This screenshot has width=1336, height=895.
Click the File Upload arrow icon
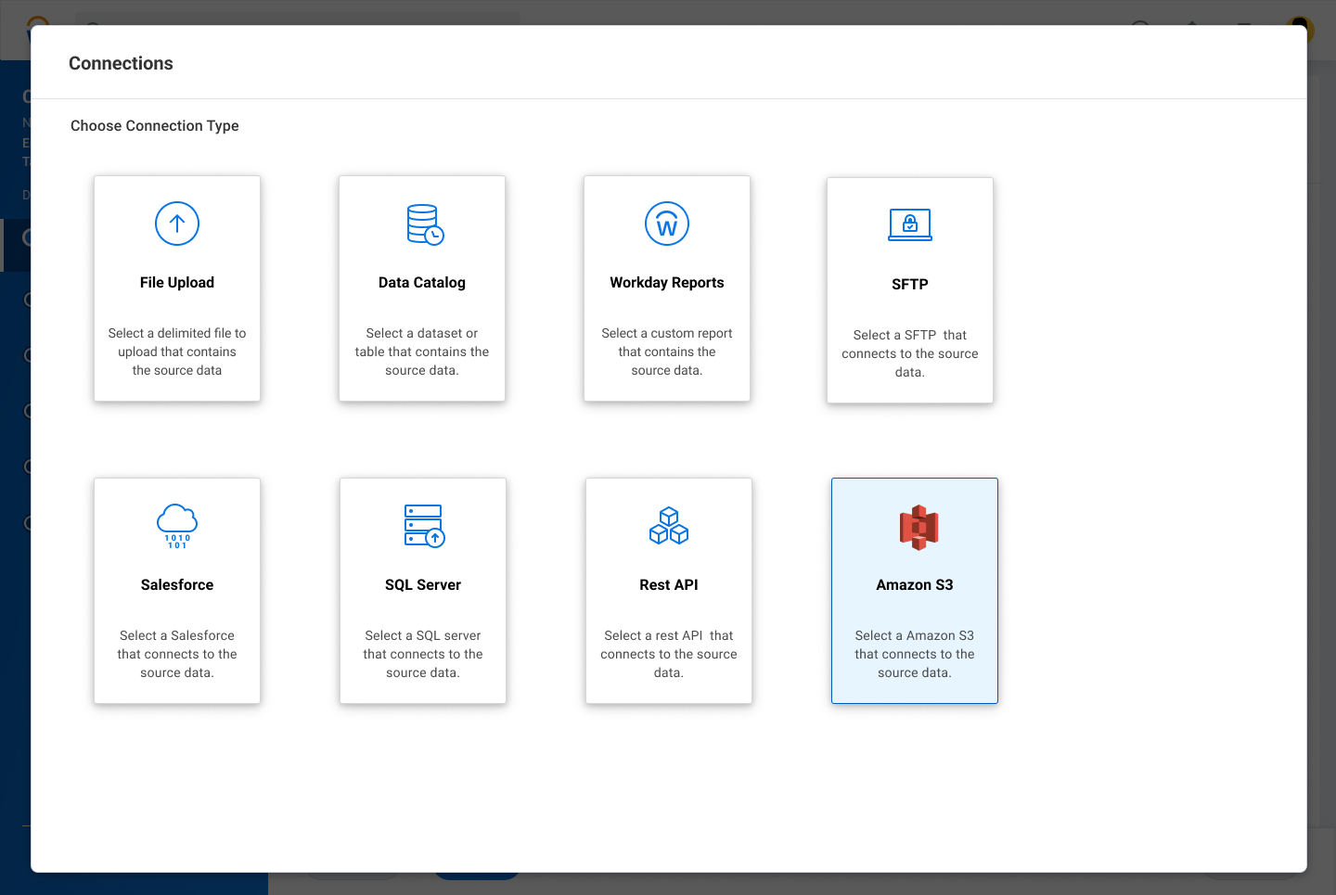177,224
